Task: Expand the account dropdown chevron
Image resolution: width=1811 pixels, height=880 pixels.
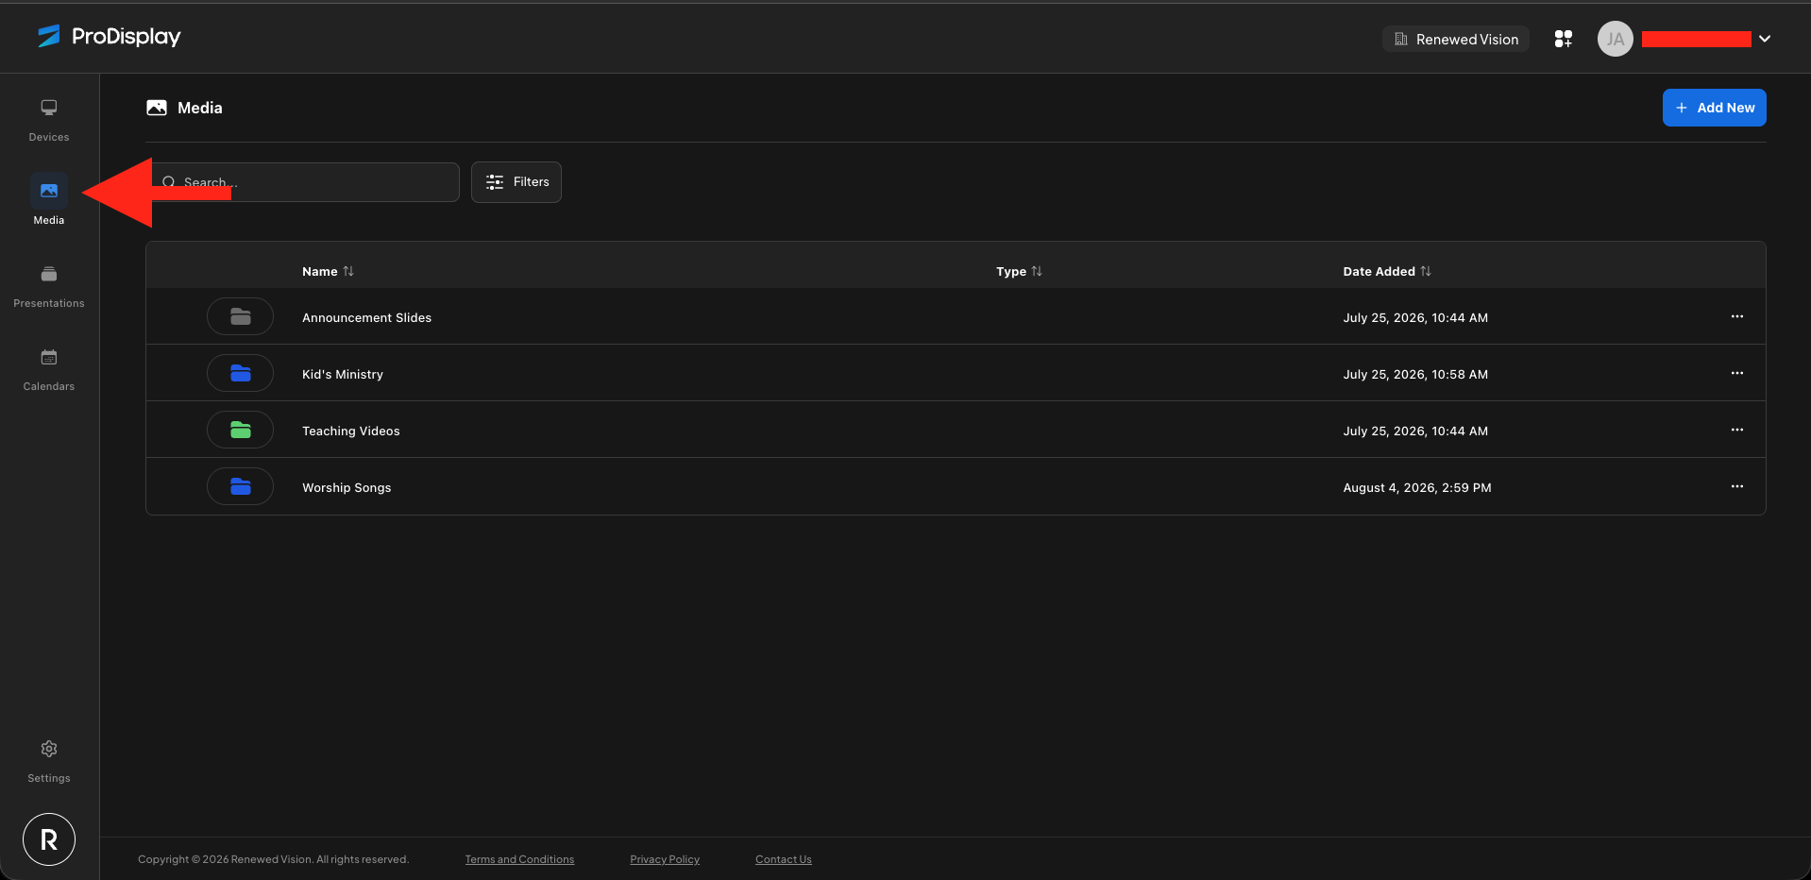Action: [1765, 39]
